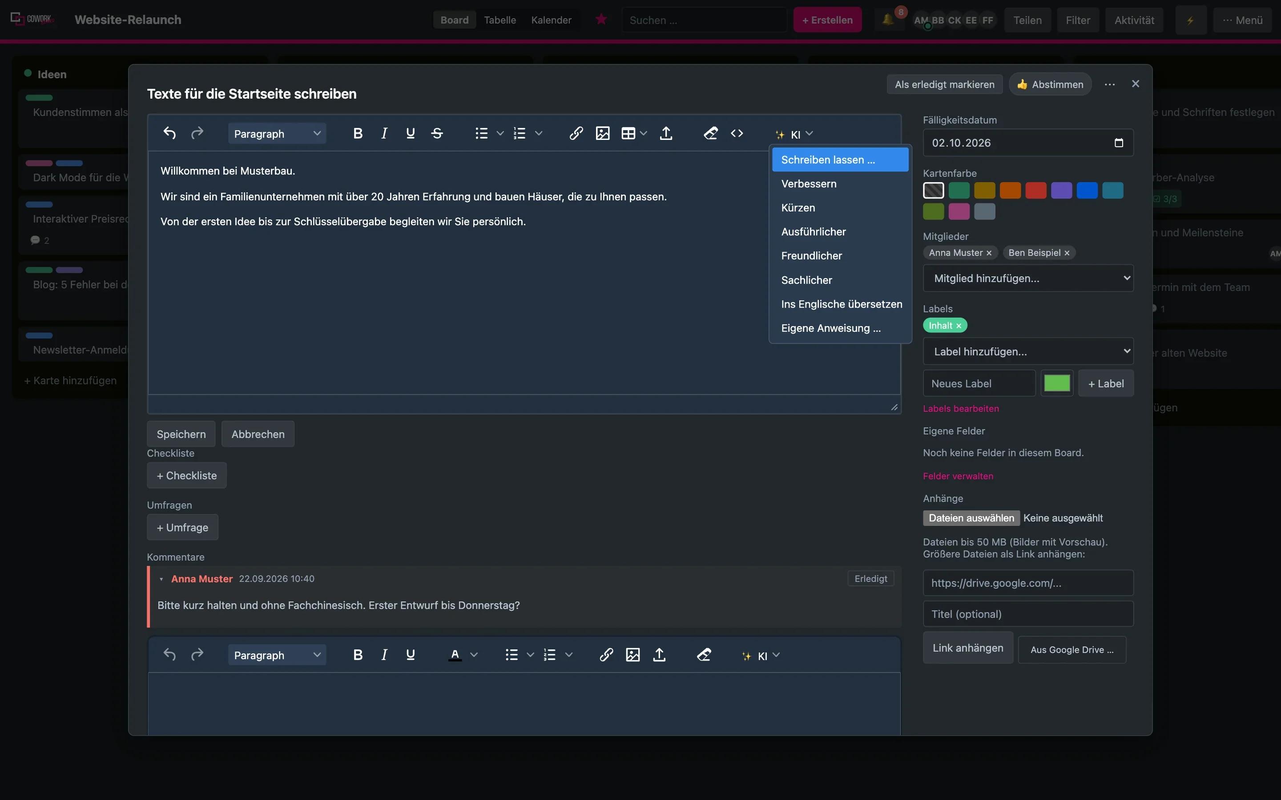Click Als erledigt markieren
This screenshot has height=800, width=1281.
click(944, 84)
